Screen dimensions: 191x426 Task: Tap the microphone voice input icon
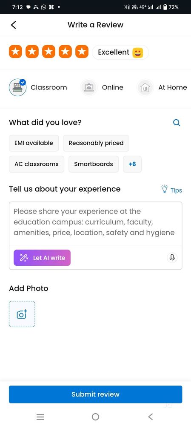coord(172,258)
